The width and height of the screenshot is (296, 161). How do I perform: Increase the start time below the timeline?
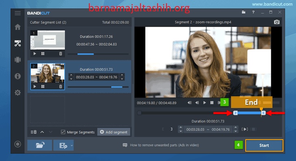(x=181, y=127)
